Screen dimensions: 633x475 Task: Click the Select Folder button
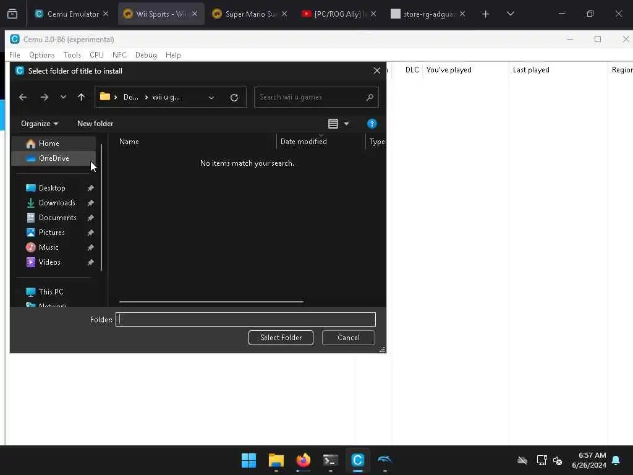(281, 338)
